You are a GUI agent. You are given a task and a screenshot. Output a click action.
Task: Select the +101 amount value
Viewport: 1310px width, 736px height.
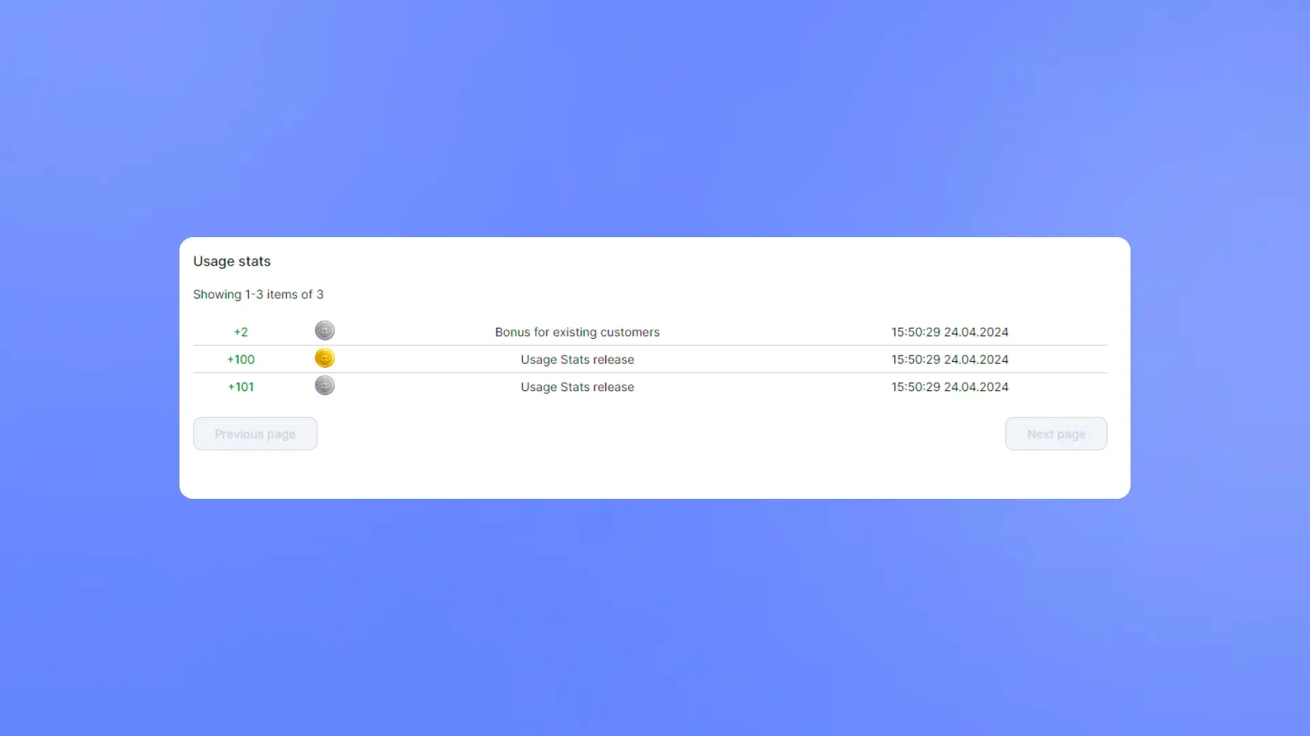pos(241,386)
